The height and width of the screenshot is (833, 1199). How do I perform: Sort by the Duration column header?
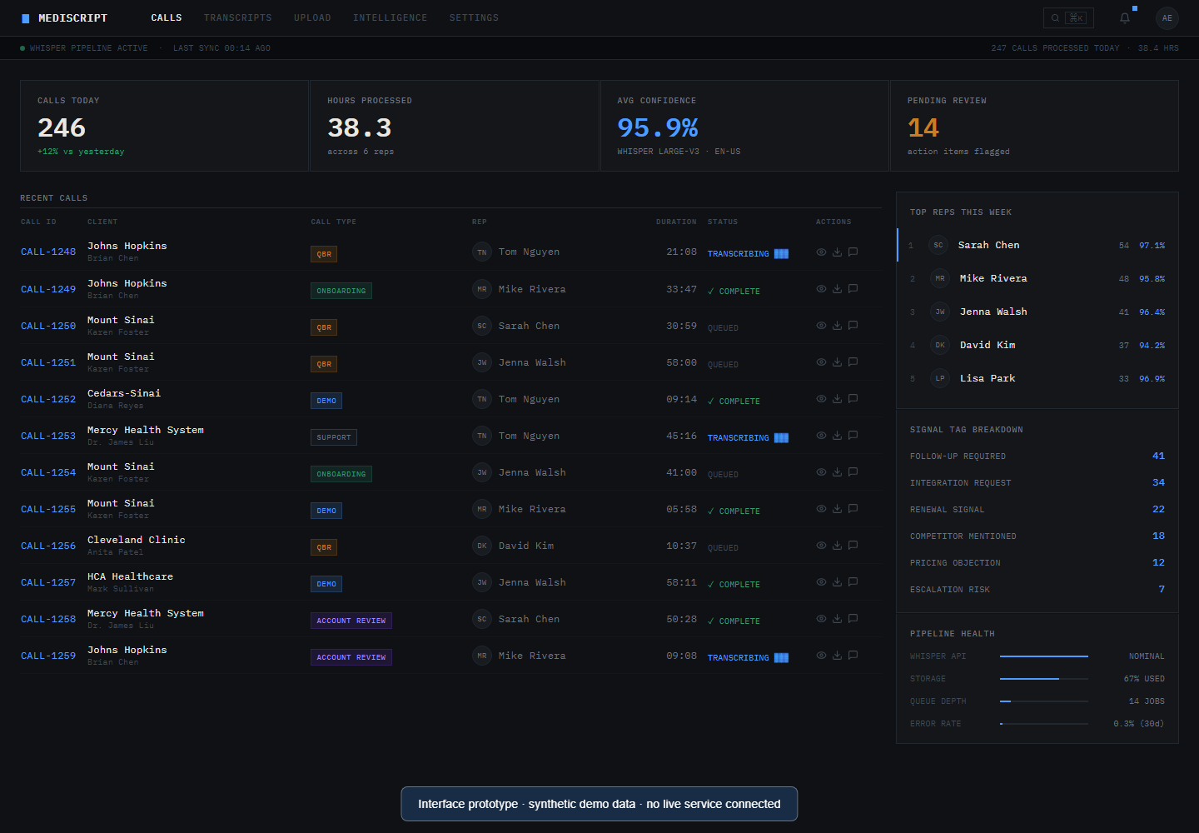tap(676, 222)
